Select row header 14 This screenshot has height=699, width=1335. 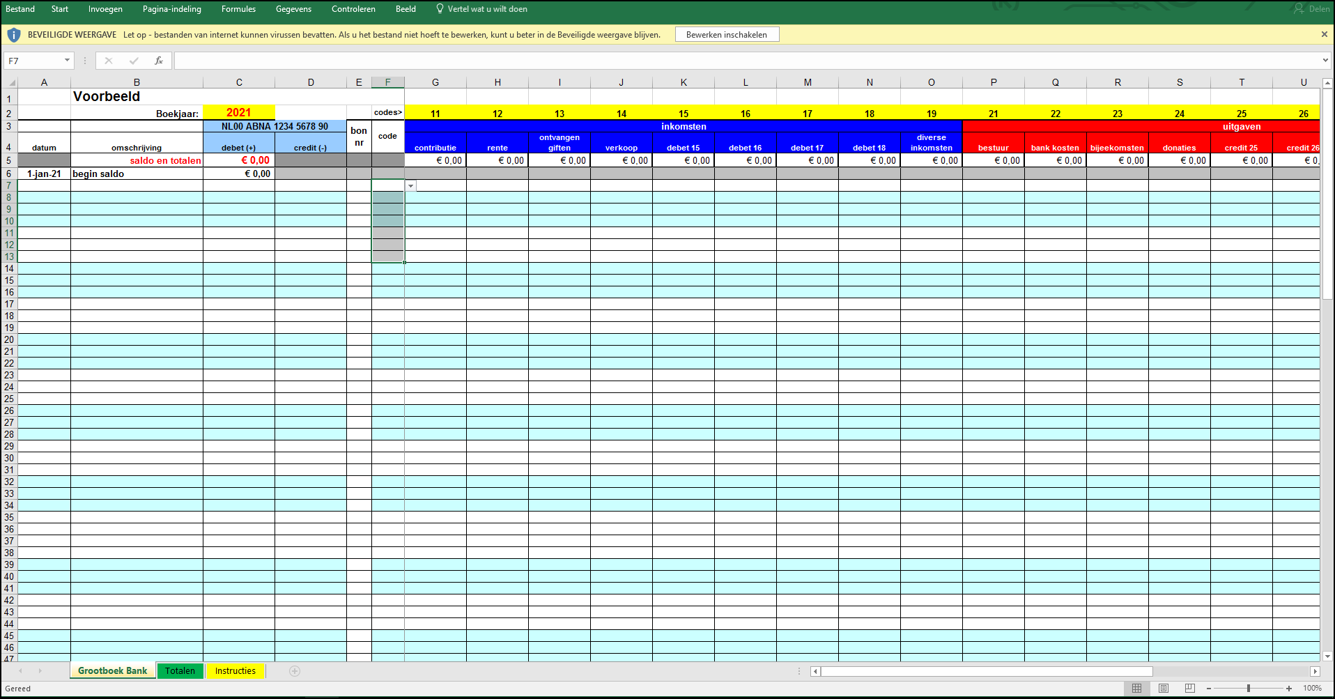tap(9, 268)
